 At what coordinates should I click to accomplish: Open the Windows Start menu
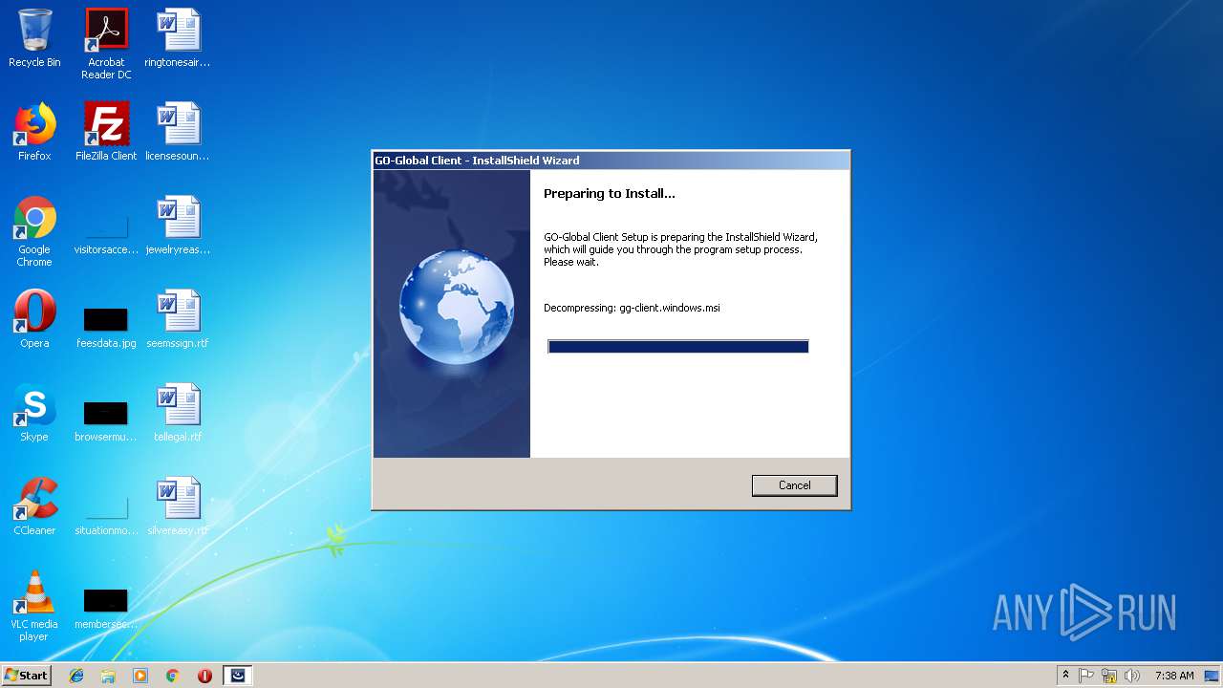point(26,675)
